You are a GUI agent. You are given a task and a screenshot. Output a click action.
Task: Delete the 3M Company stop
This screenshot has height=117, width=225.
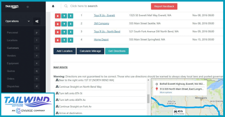pyautogui.click(x=58, y=24)
